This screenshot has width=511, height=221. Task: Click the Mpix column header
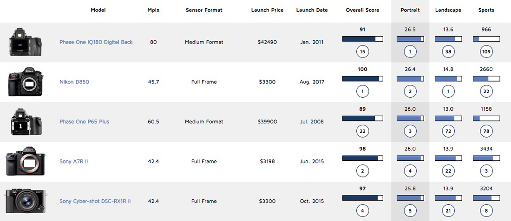153,10
